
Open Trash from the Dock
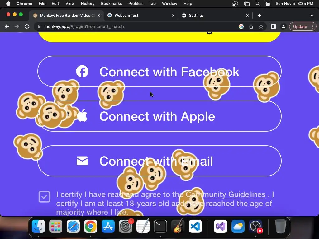click(281, 226)
